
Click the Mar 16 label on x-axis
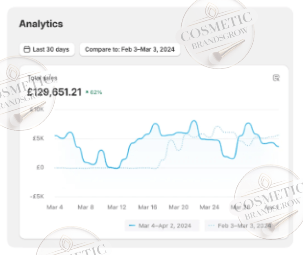coord(147,207)
